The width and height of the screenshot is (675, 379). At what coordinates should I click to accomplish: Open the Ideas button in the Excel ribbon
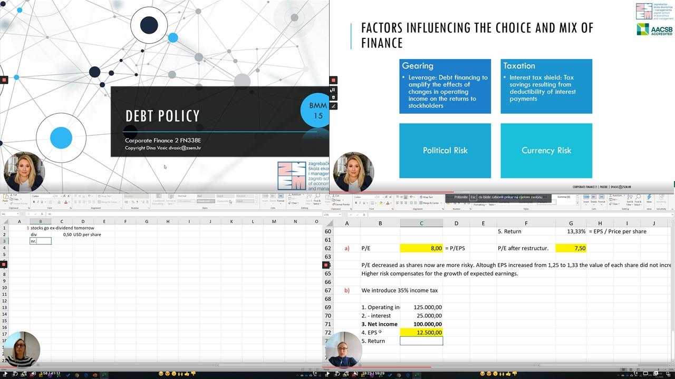pos(649,200)
